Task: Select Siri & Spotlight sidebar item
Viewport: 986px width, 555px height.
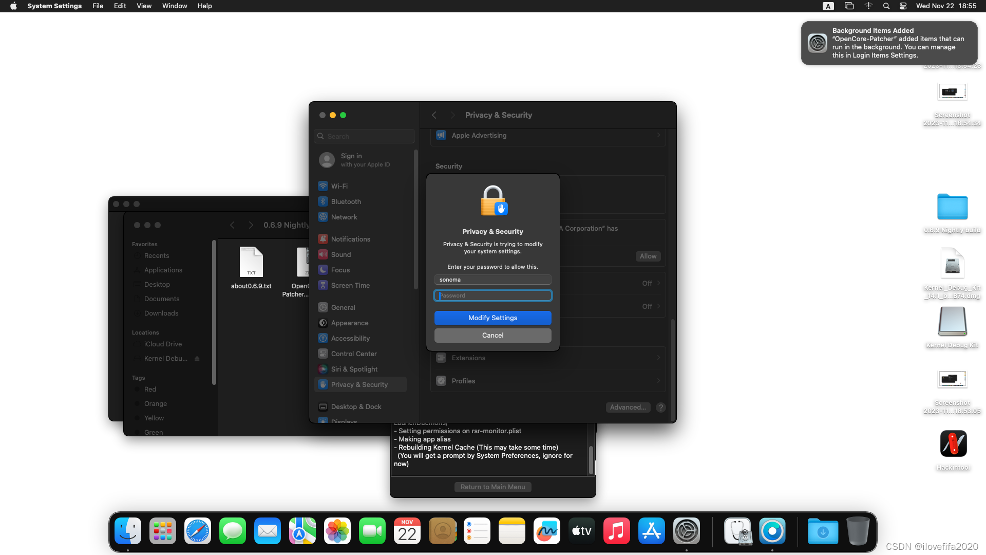Action: [x=354, y=369]
